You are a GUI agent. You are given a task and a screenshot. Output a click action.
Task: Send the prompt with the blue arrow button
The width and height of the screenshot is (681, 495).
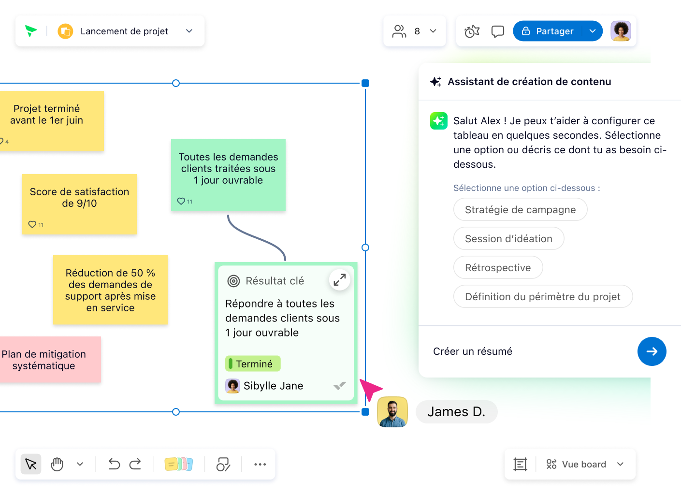(652, 351)
